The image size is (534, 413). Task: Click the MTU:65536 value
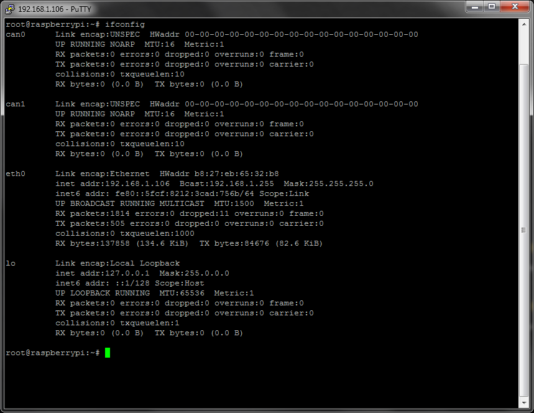pyautogui.click(x=182, y=293)
